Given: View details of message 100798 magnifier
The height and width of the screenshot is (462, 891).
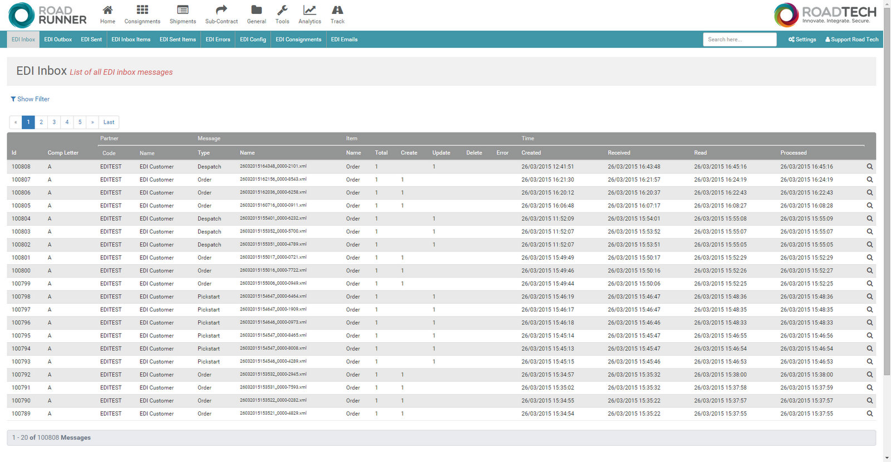Looking at the screenshot, I should [x=869, y=296].
